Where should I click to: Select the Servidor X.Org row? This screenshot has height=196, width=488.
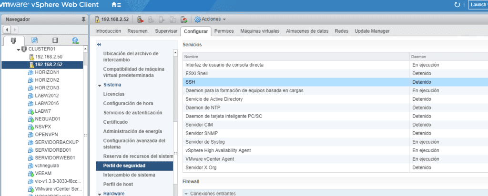tap(335, 167)
